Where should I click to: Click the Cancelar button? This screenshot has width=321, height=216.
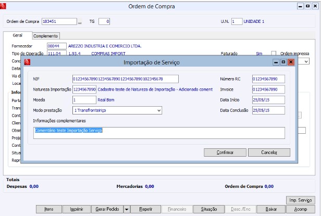click(x=269, y=153)
